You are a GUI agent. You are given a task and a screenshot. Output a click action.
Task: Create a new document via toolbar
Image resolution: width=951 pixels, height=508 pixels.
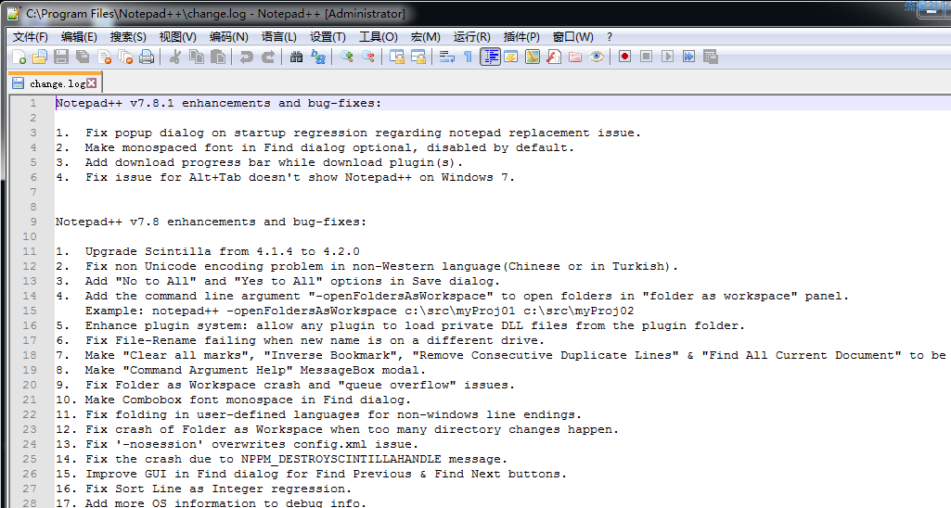(19, 57)
